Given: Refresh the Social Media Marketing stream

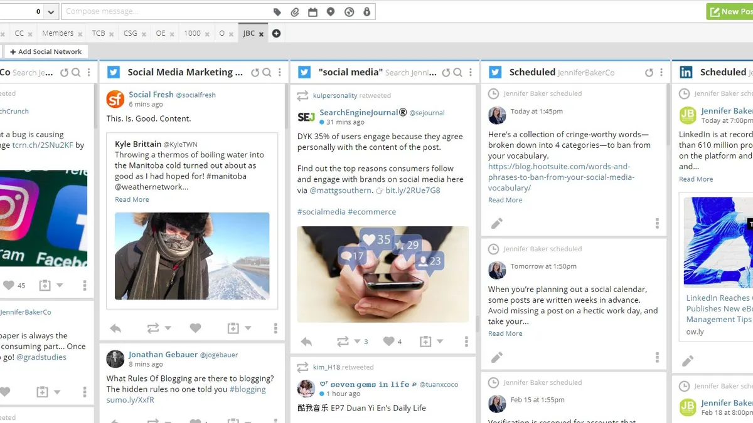Looking at the screenshot, I should 255,73.
